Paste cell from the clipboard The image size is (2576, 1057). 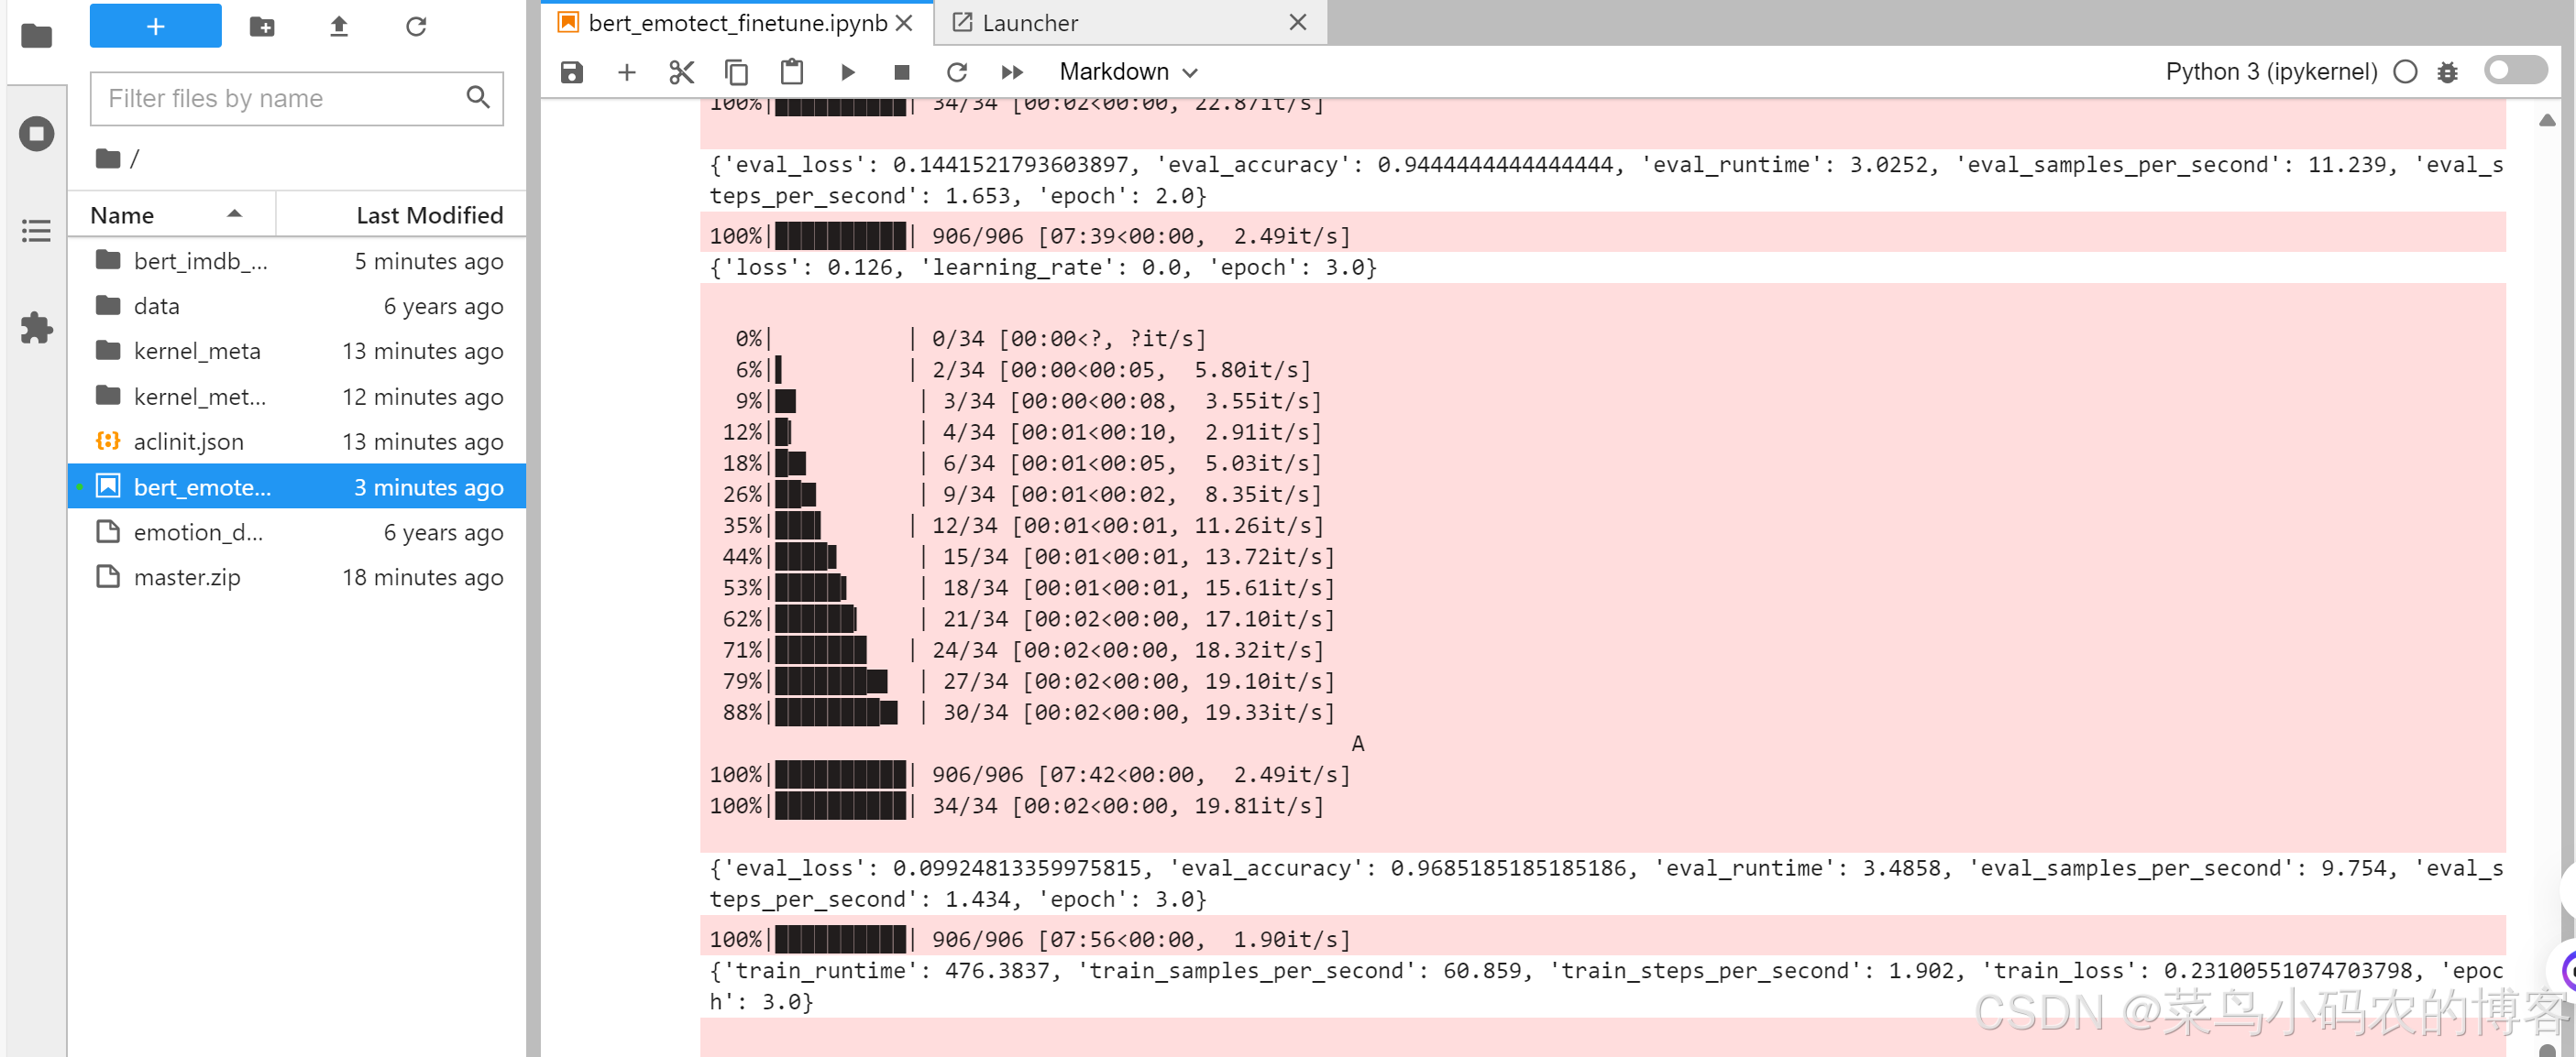coord(791,72)
